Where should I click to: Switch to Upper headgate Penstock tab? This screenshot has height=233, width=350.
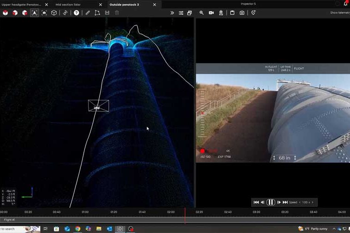tap(21, 5)
